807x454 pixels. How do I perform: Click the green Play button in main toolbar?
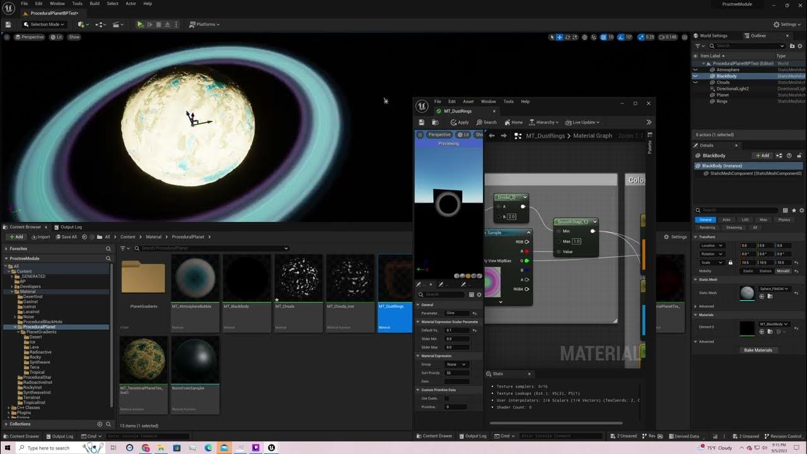click(x=140, y=24)
